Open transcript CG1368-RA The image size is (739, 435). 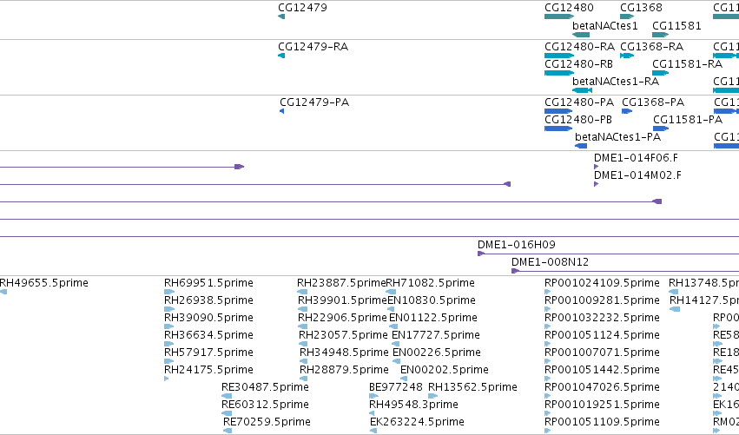(652, 47)
